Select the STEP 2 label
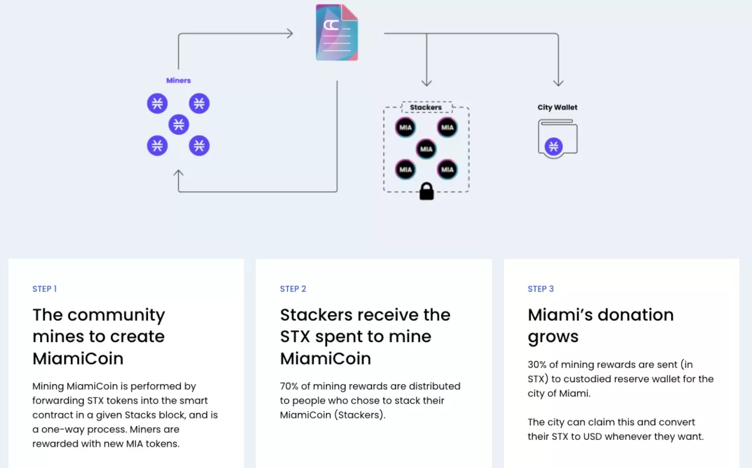The width and height of the screenshot is (752, 468). pyautogui.click(x=293, y=289)
